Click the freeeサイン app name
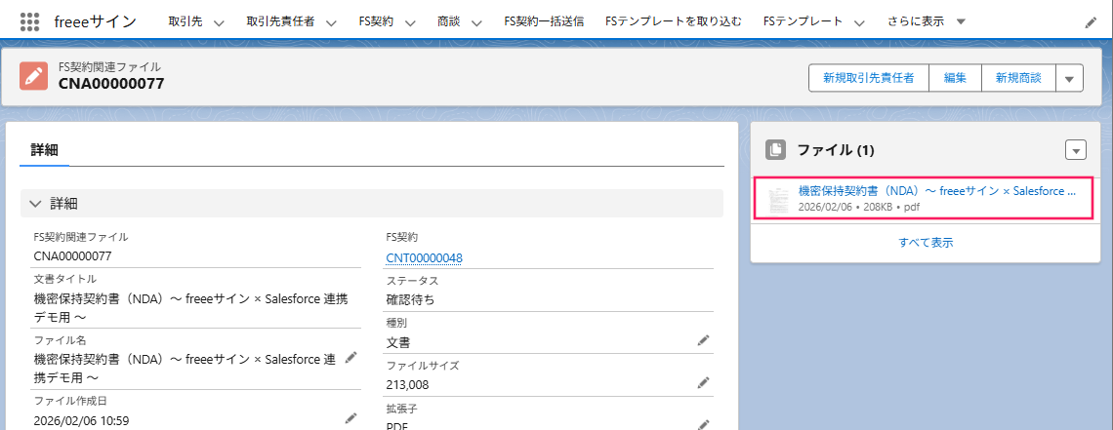The height and width of the screenshot is (430, 1113). click(95, 22)
